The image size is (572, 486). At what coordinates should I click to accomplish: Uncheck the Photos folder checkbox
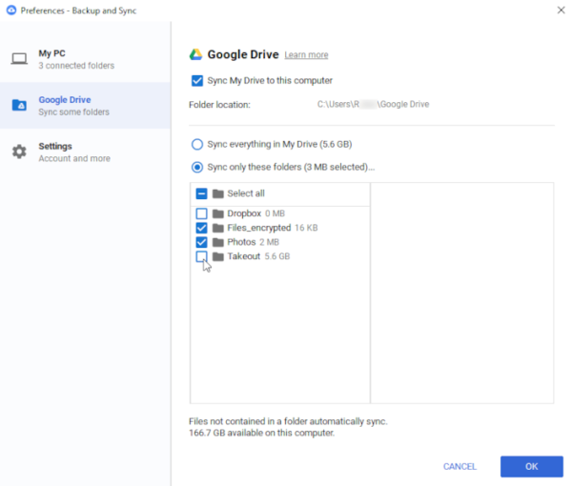[201, 242]
